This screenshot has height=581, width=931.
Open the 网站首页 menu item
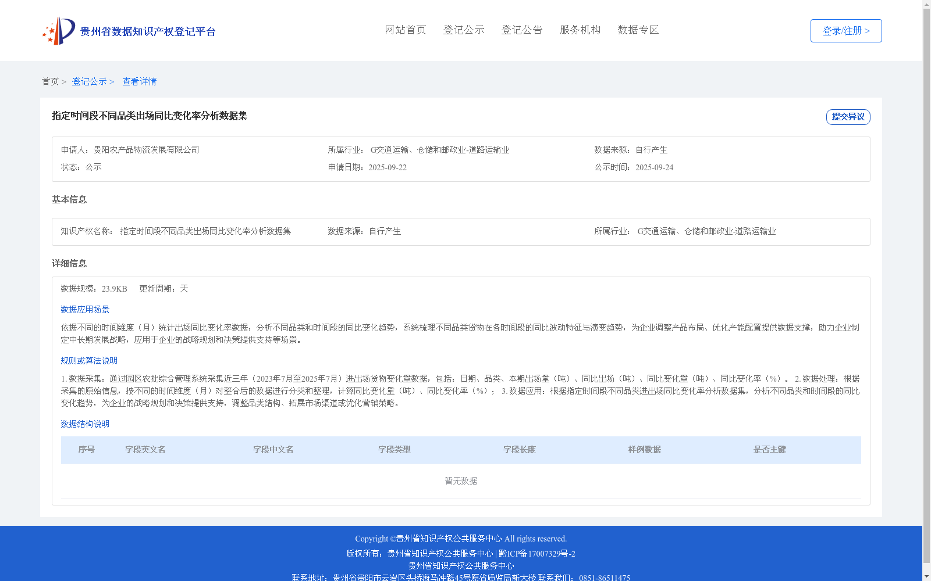coord(406,30)
